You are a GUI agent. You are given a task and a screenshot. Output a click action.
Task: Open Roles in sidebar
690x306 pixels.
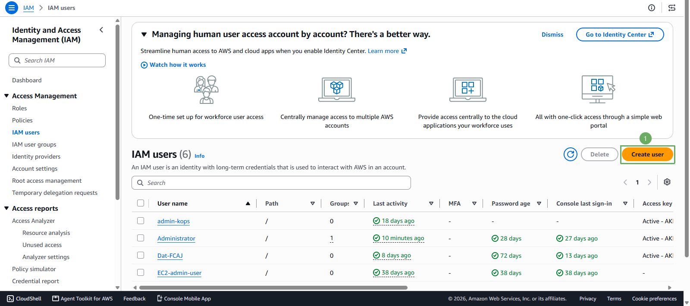19,108
